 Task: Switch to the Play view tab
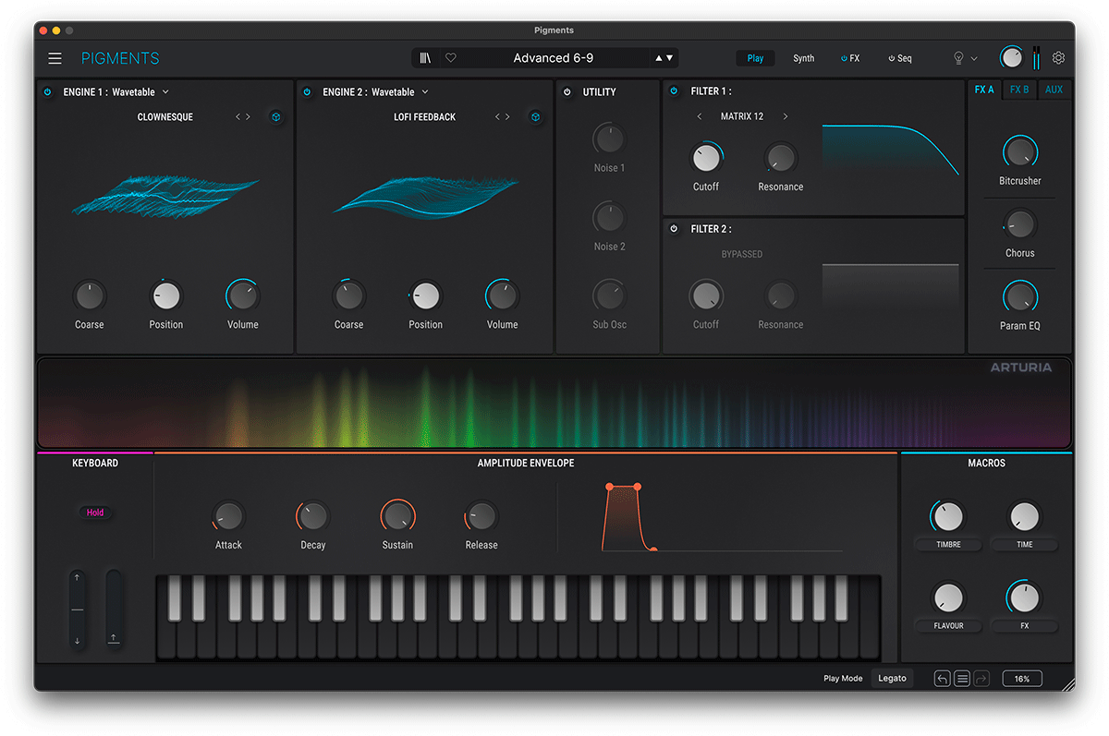755,58
